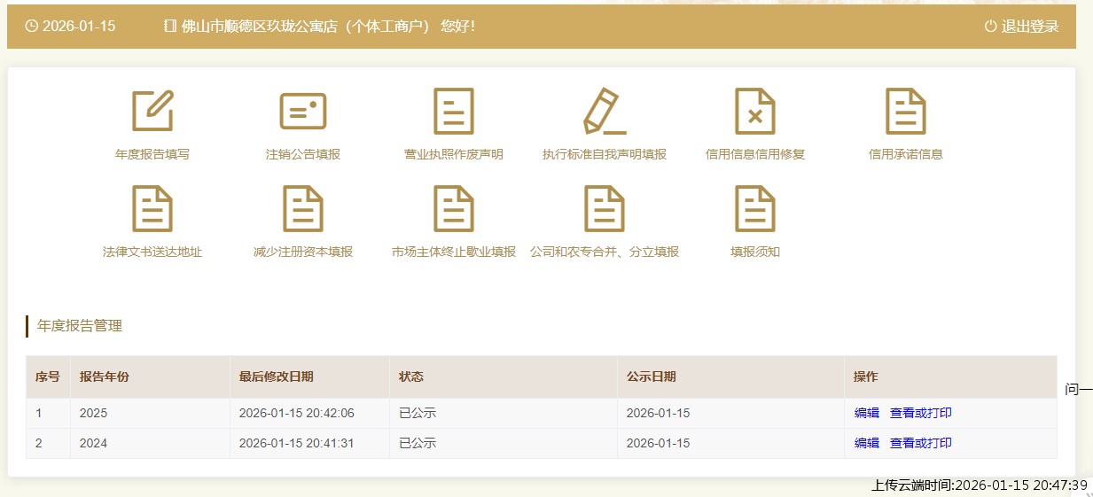Open 信用信息信用修复 icon

pyautogui.click(x=755, y=112)
